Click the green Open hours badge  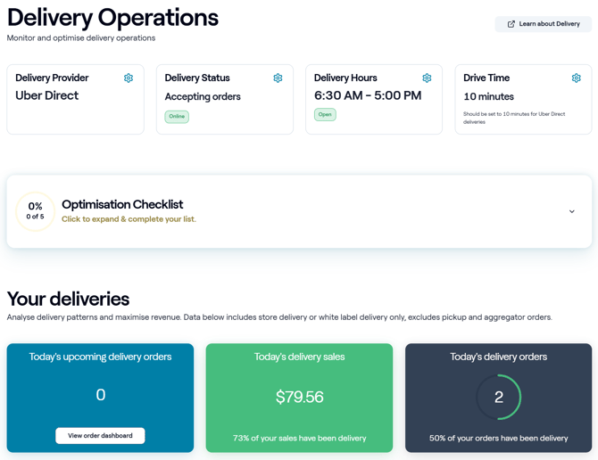[x=325, y=115]
